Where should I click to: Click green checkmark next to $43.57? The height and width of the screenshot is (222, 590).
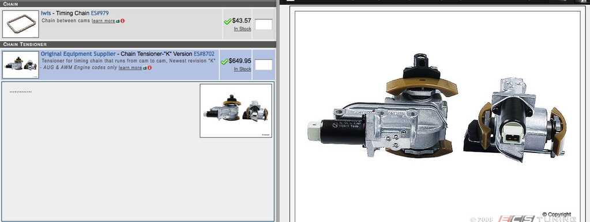point(227,22)
